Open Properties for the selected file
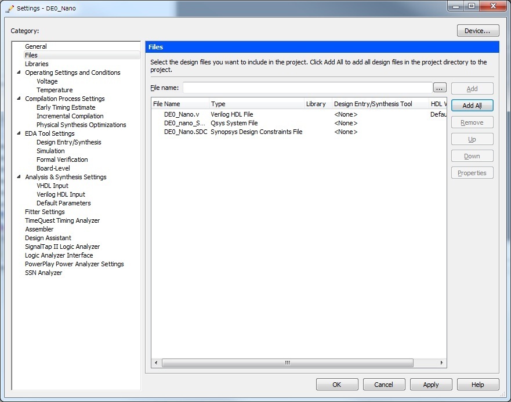511x402 pixels. [472, 172]
